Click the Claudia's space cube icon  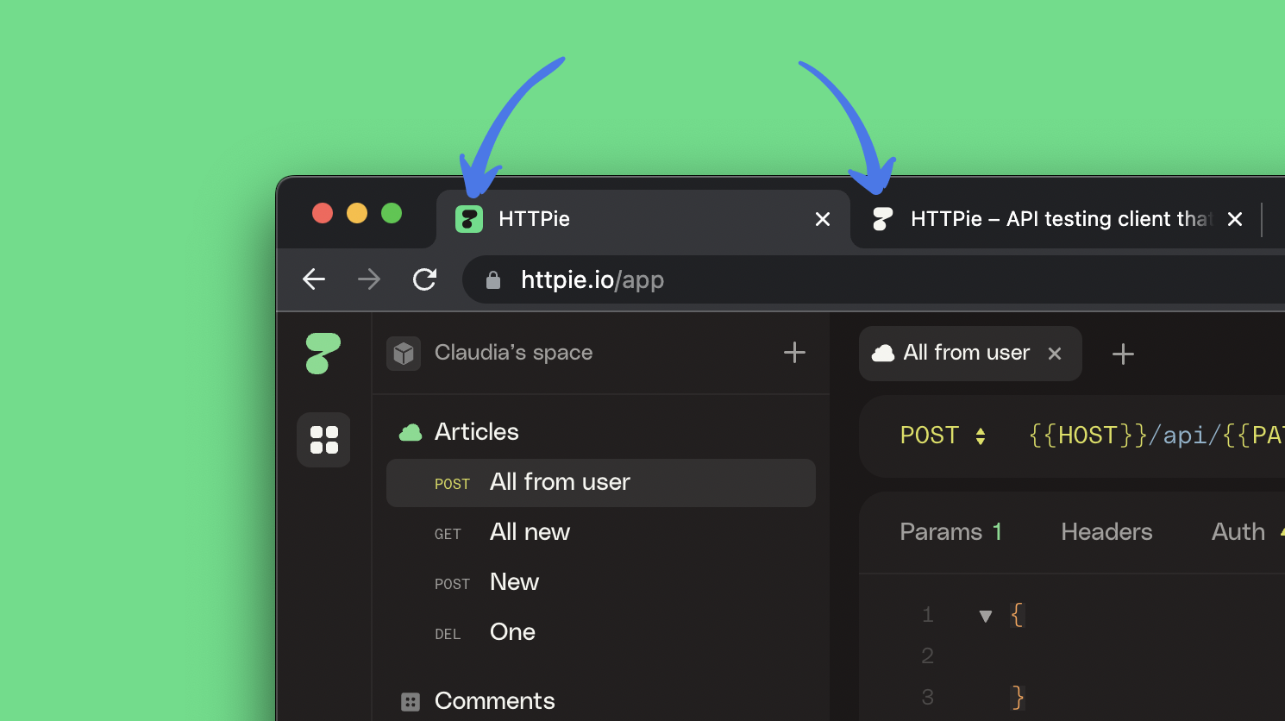404,354
